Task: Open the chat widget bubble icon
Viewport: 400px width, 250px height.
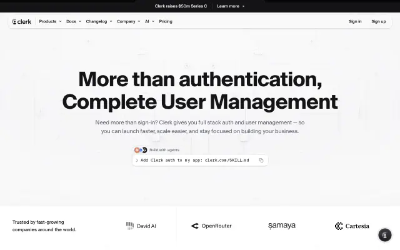Action: 385,235
